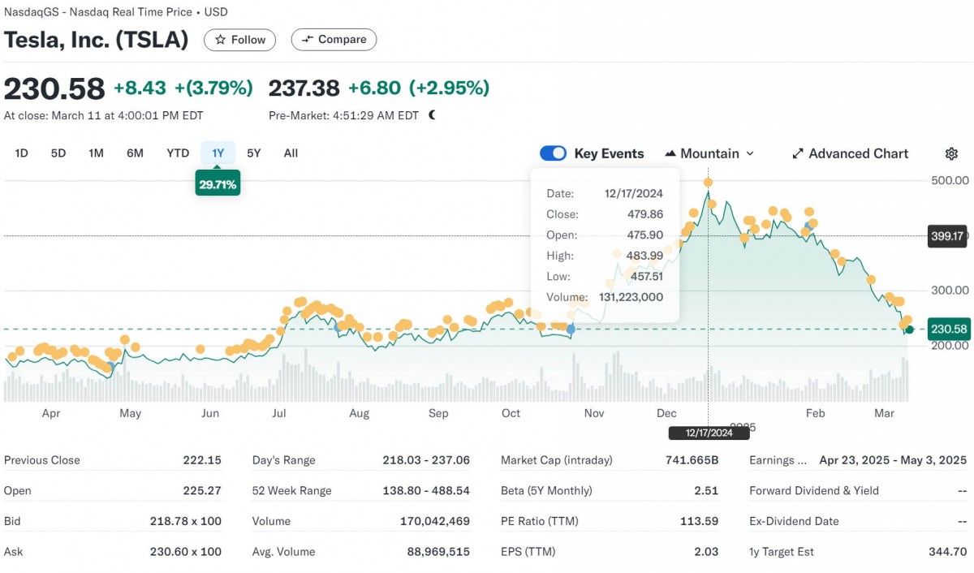The height and width of the screenshot is (573, 974).
Task: Click the Jul label on the chart axis
Action: coord(279,414)
